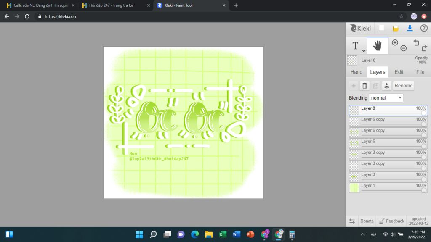Create a new image with blank page icon
This screenshot has height=242, width=431.
point(381,28)
